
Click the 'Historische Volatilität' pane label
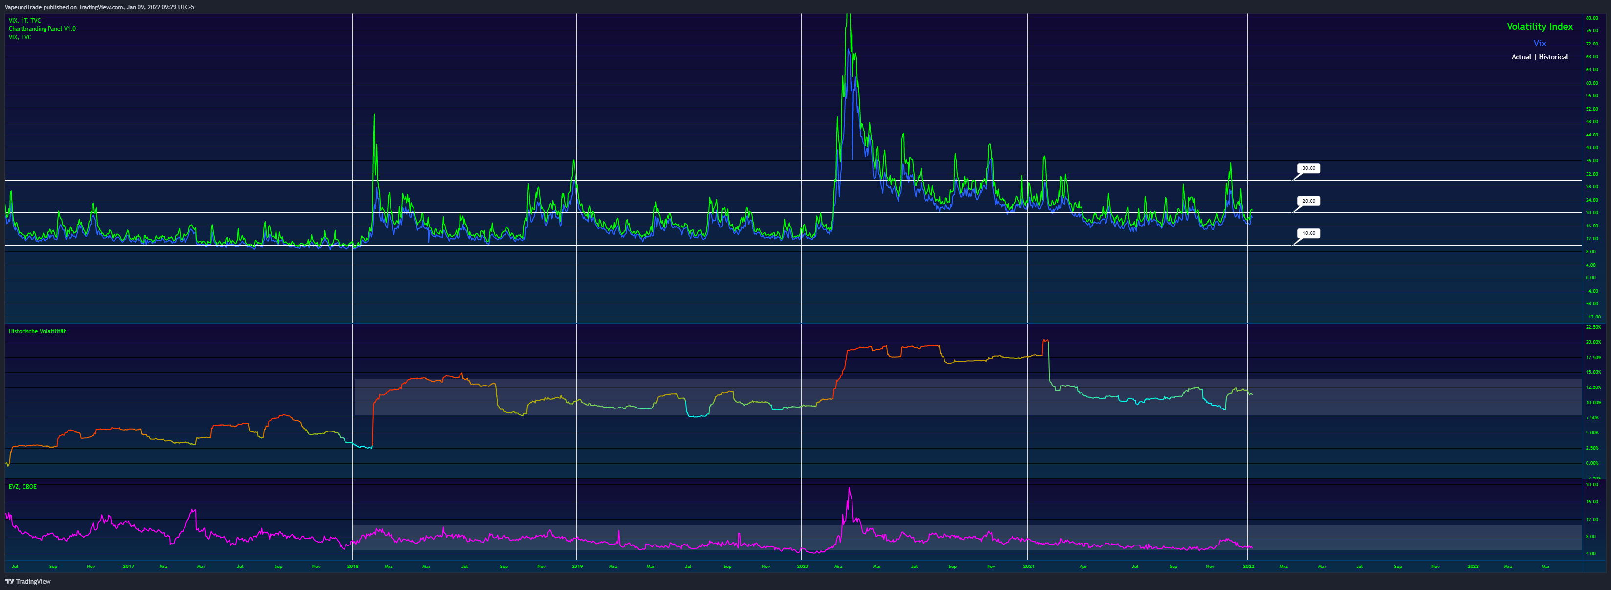[x=37, y=331]
